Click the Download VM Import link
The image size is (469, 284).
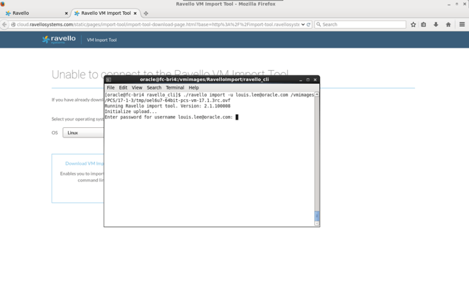(x=84, y=163)
